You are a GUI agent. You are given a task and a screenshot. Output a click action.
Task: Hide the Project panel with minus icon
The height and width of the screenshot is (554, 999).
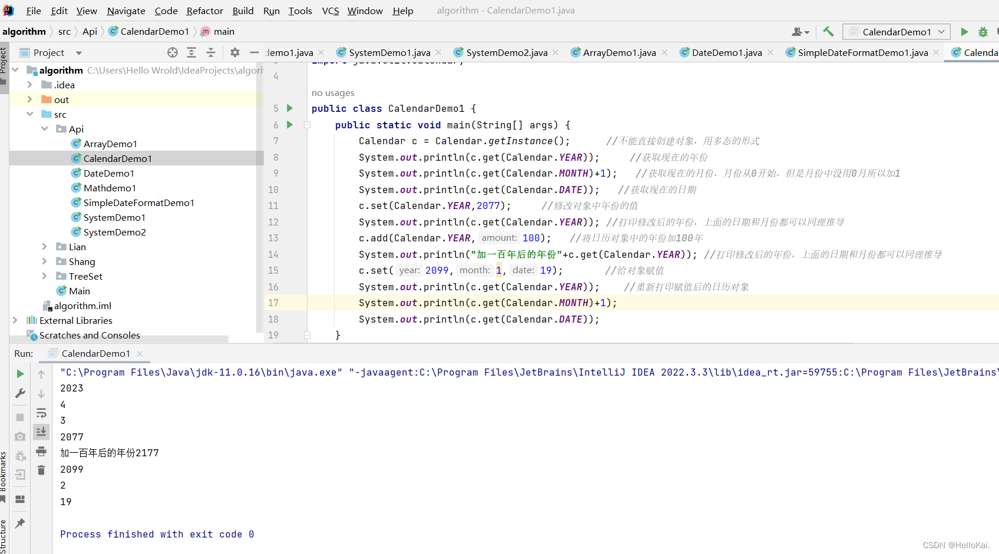[254, 52]
